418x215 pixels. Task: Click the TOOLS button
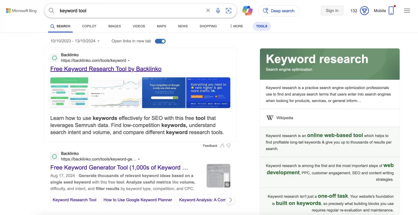(262, 26)
